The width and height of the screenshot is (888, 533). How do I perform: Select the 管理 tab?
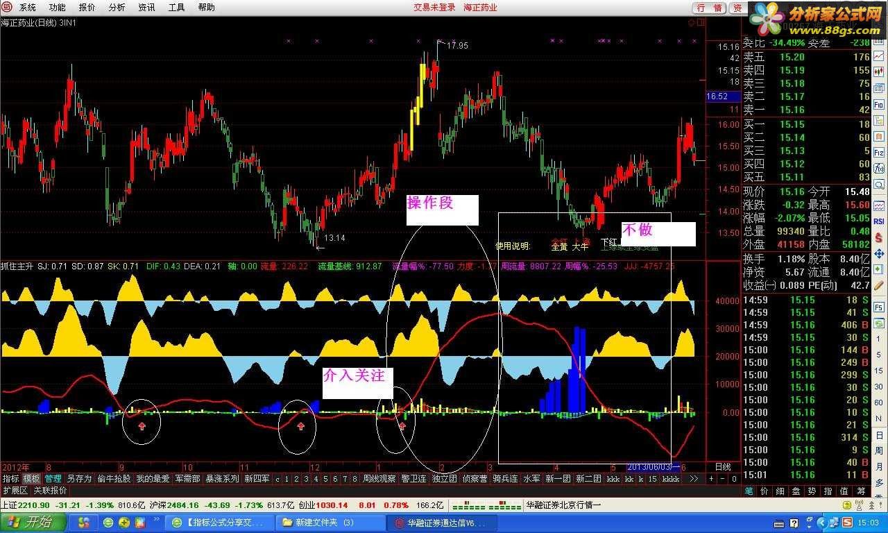(53, 479)
